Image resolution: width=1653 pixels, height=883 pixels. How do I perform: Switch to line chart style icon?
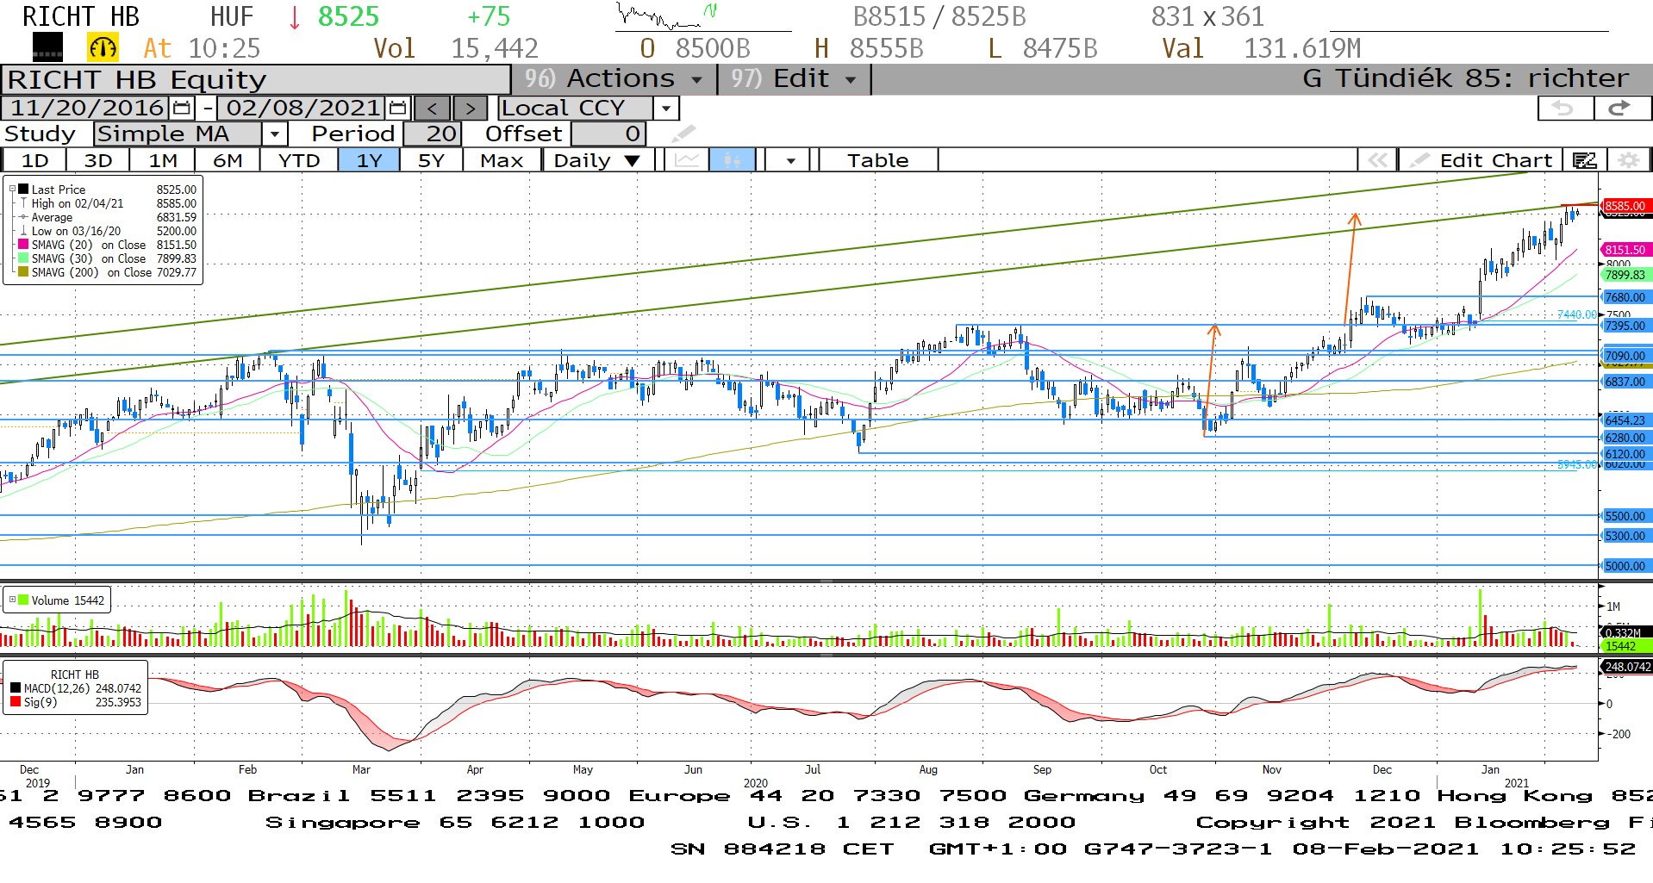click(687, 160)
